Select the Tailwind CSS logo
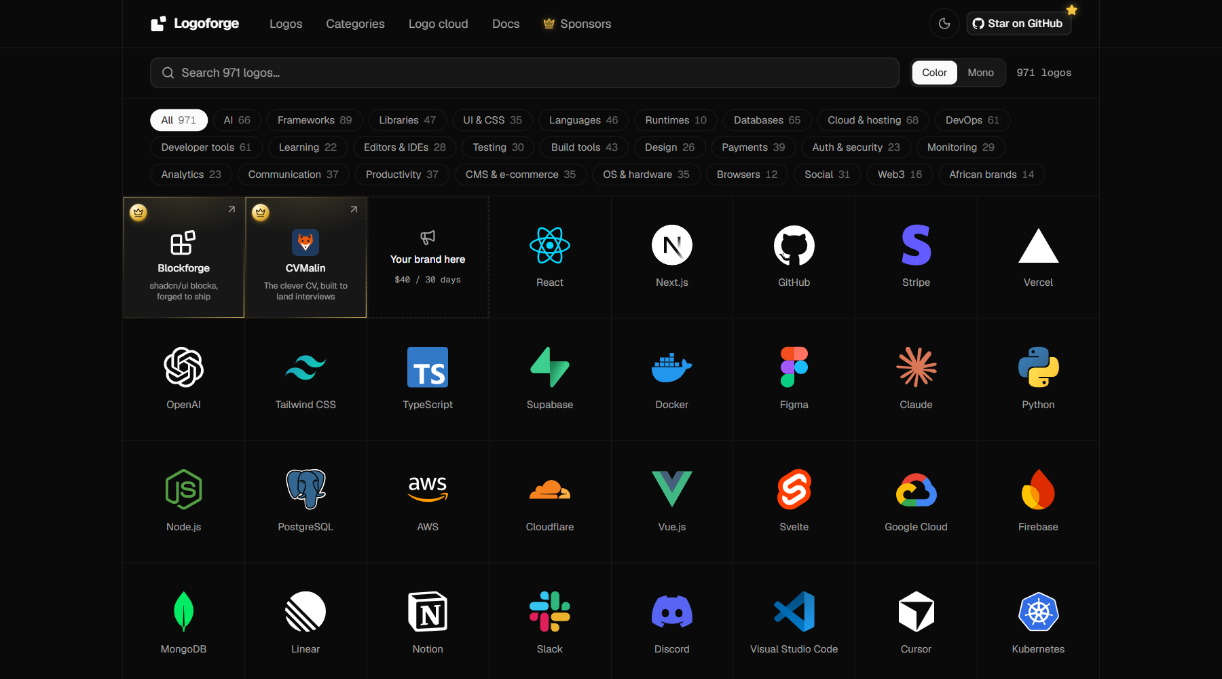This screenshot has height=679, width=1222. coord(305,380)
